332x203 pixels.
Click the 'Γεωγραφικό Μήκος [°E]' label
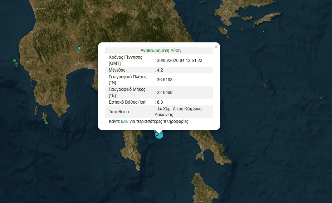(127, 92)
